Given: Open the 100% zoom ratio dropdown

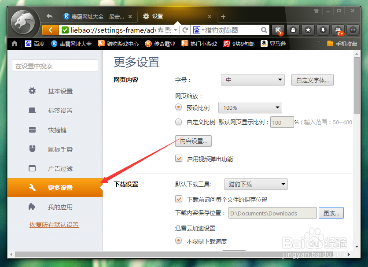Looking at the screenshot, I should 250,108.
